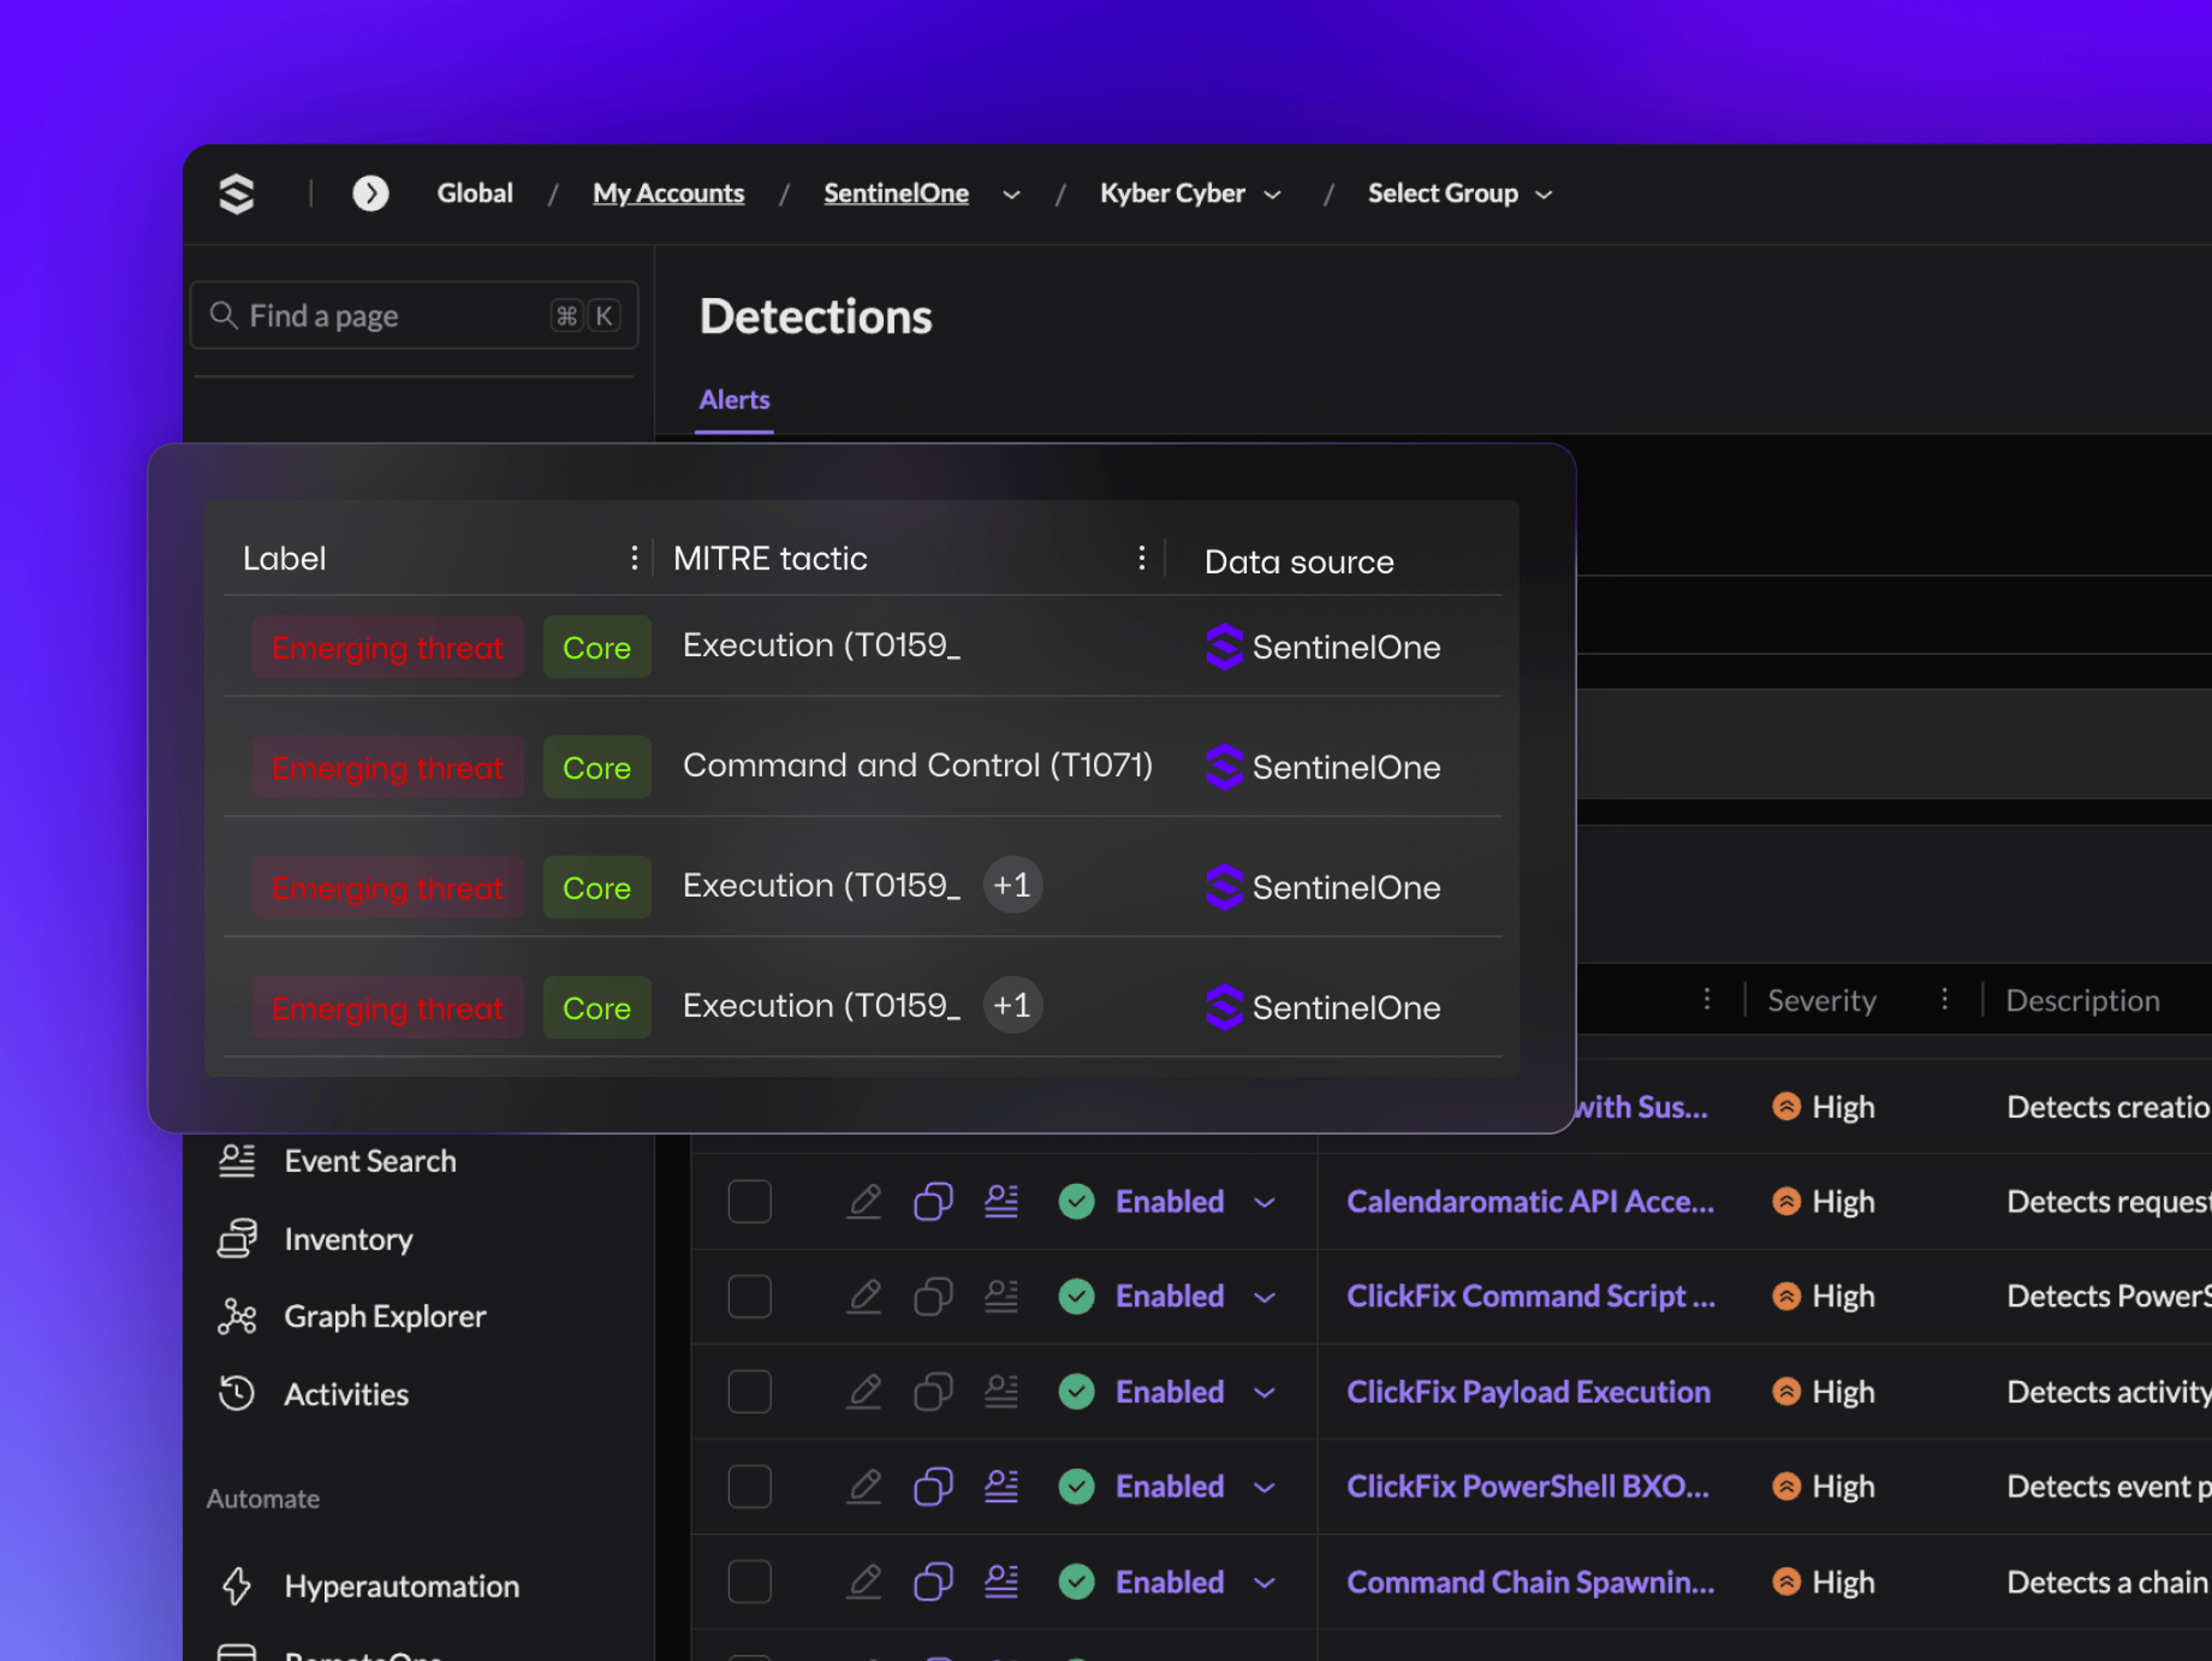The image size is (2212, 1661).
Task: Open Event Search in sidebar
Action: (370, 1161)
